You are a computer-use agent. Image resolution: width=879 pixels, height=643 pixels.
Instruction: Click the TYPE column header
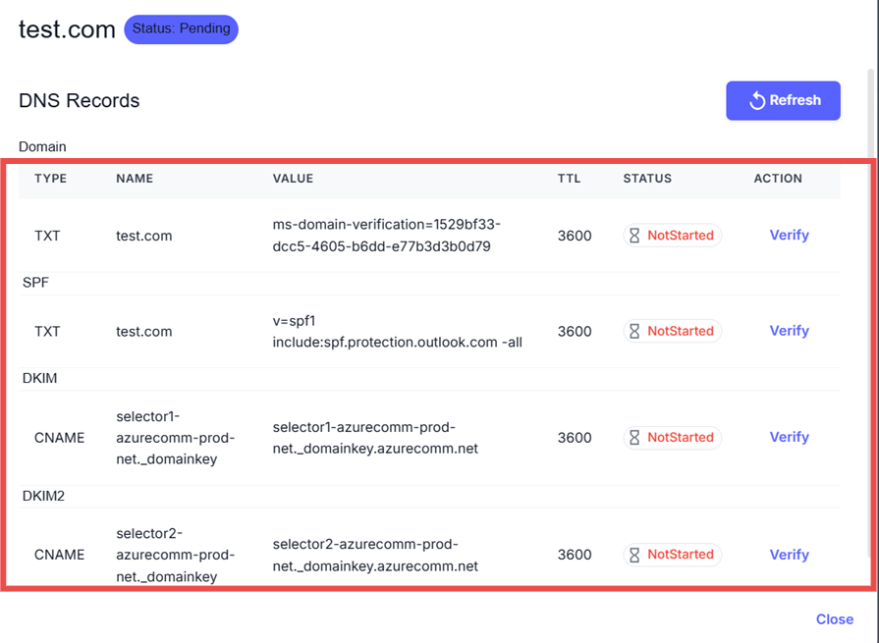[x=51, y=179]
